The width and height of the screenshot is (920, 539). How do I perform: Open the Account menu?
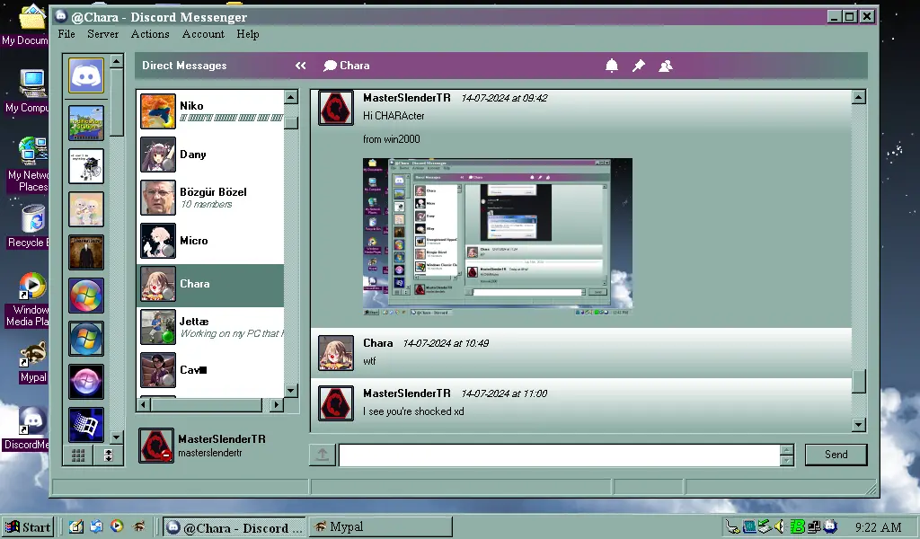tap(203, 34)
